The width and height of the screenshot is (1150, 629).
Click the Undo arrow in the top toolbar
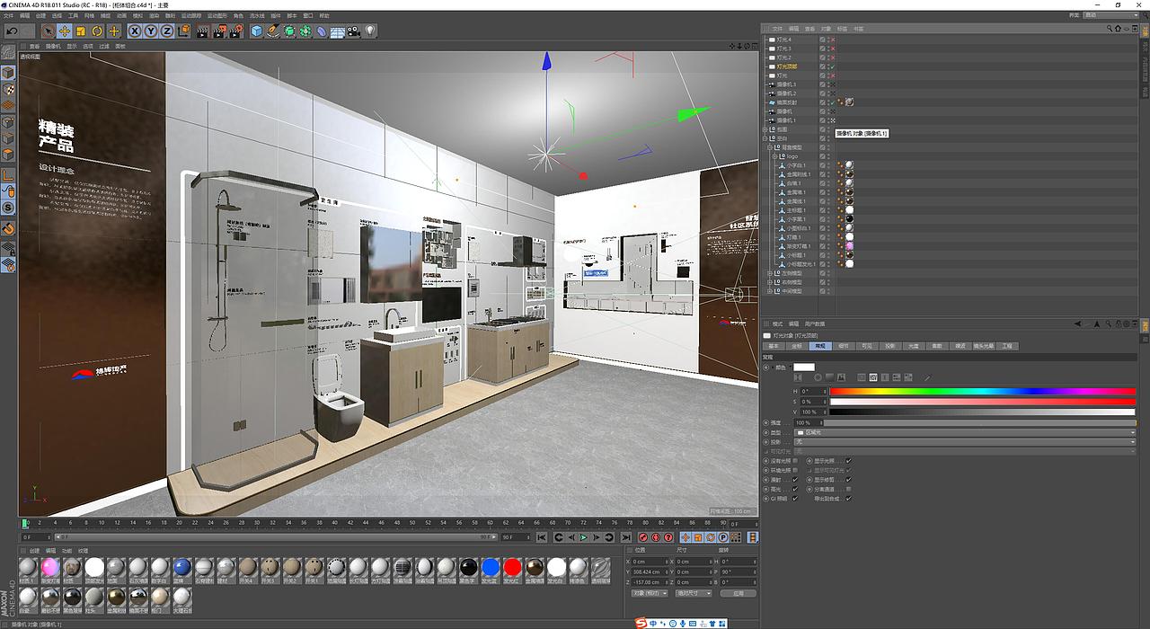click(13, 31)
